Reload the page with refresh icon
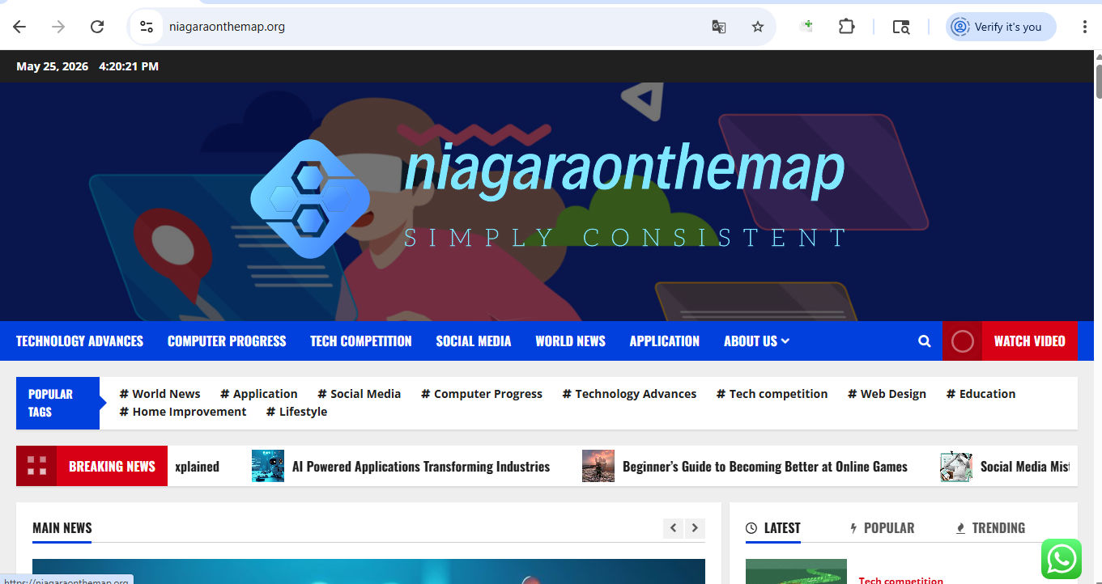This screenshot has width=1102, height=584. tap(97, 27)
